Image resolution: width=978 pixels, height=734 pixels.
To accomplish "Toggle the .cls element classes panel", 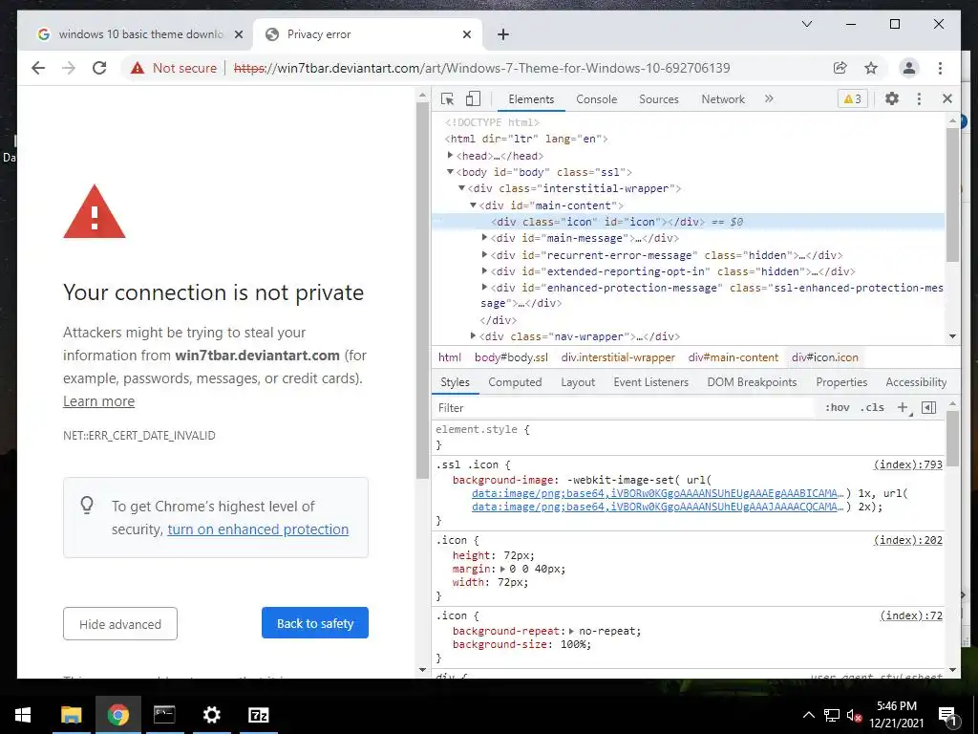I will 872,407.
